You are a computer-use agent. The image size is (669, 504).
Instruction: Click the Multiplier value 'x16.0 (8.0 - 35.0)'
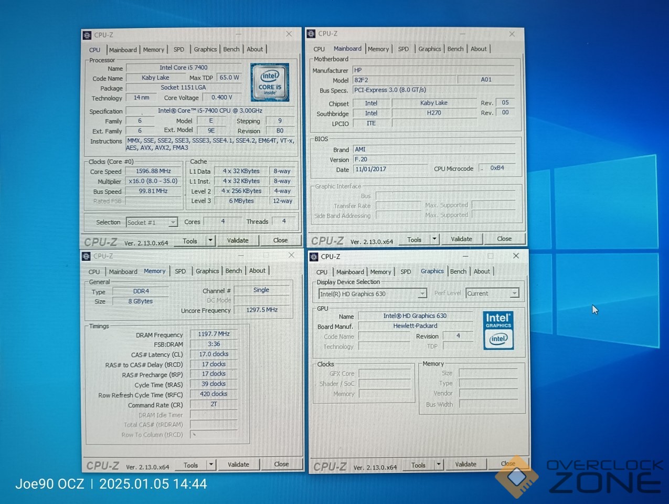[153, 181]
